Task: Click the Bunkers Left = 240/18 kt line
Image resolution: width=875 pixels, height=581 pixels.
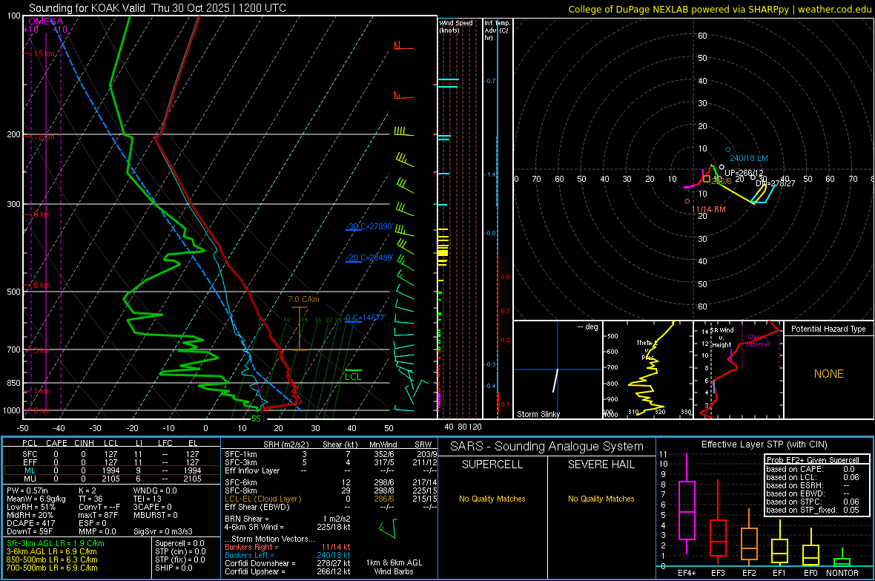Action: pyautogui.click(x=288, y=555)
